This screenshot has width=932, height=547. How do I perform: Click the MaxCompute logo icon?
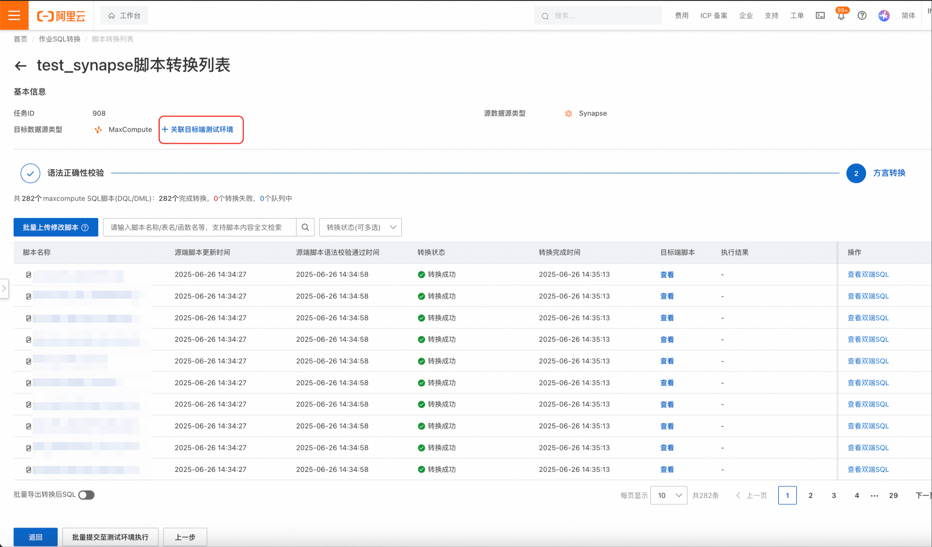pos(98,130)
